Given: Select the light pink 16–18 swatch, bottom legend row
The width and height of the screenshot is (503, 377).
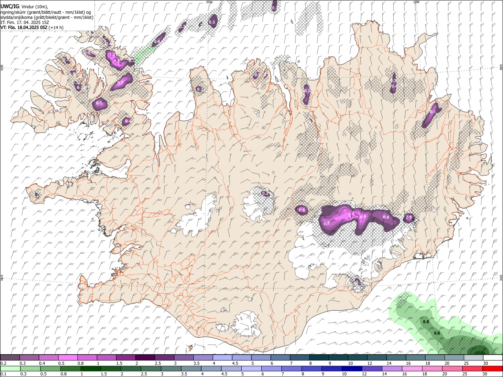Looking at the screenshot, I should [x=413, y=368].
